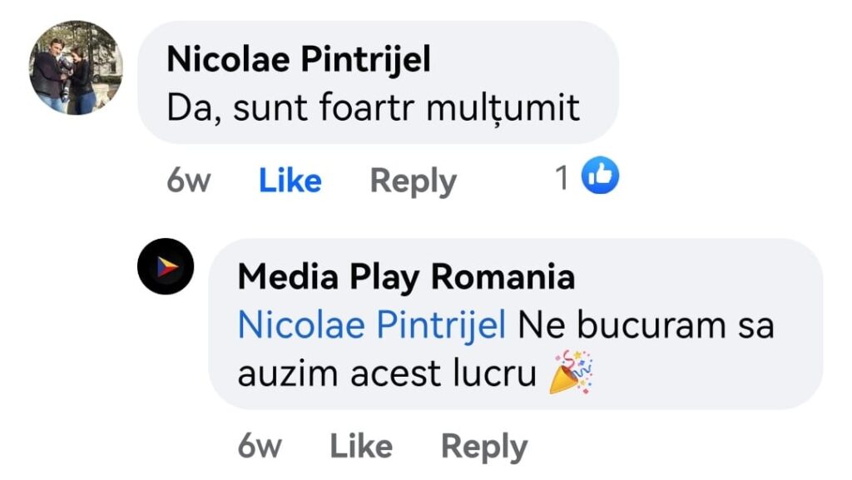The width and height of the screenshot is (852, 480).
Task: Click the reply text "auzim acest lucru"
Action: [x=386, y=374]
